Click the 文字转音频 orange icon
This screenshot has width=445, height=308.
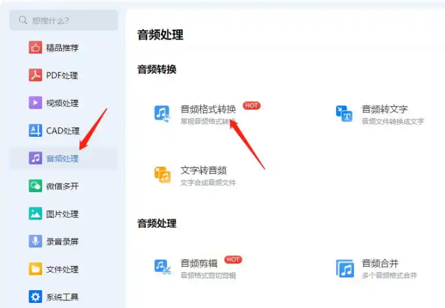tap(162, 175)
